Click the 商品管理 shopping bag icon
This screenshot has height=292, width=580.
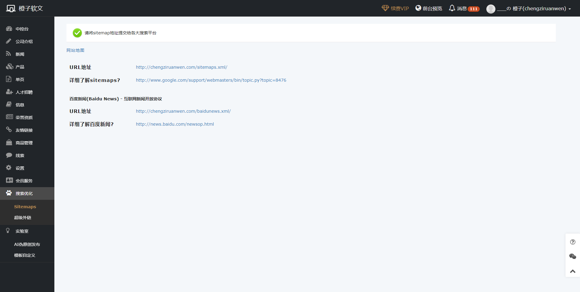(x=9, y=142)
